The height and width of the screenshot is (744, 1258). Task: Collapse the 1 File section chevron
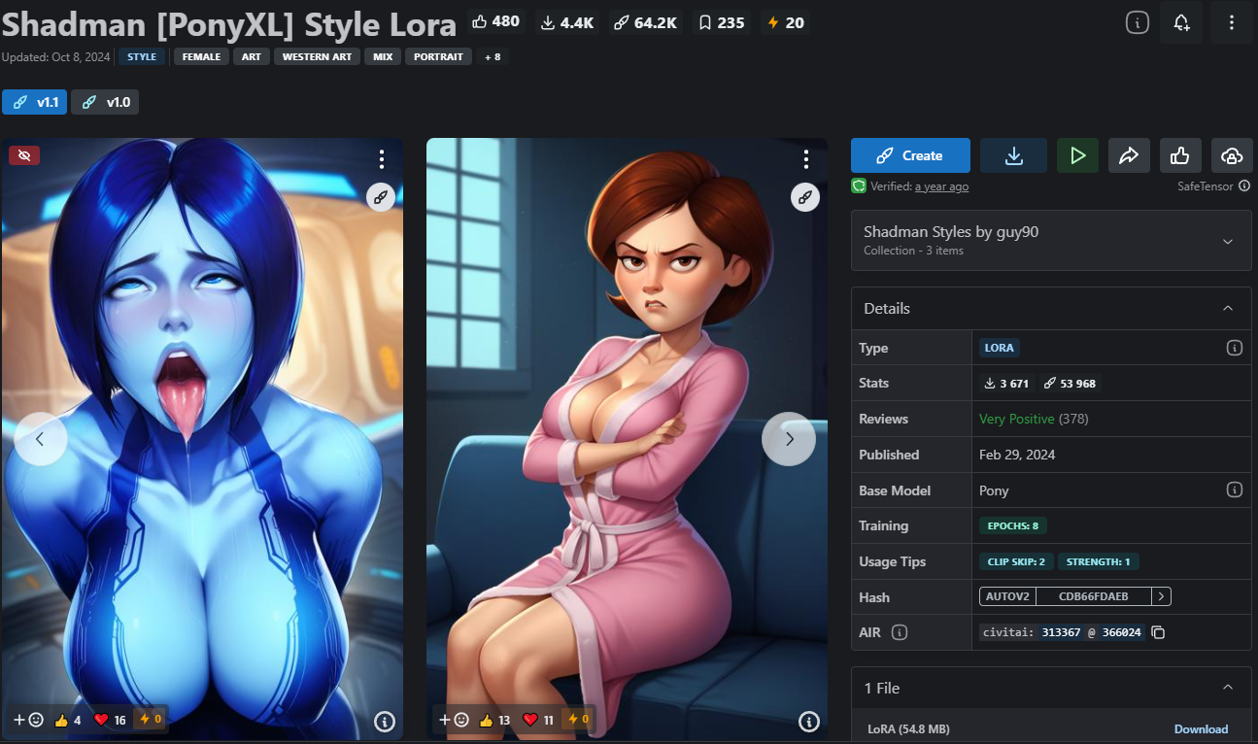click(x=1228, y=688)
